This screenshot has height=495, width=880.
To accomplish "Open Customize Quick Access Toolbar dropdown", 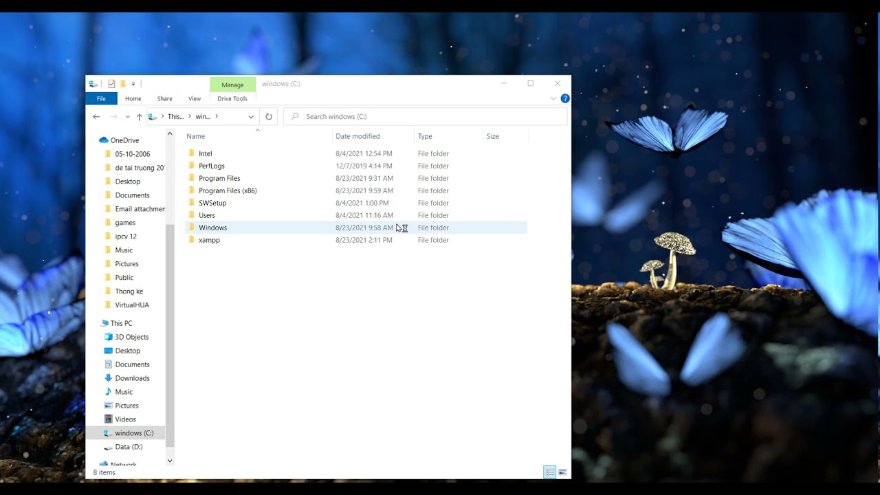I will 133,84.
